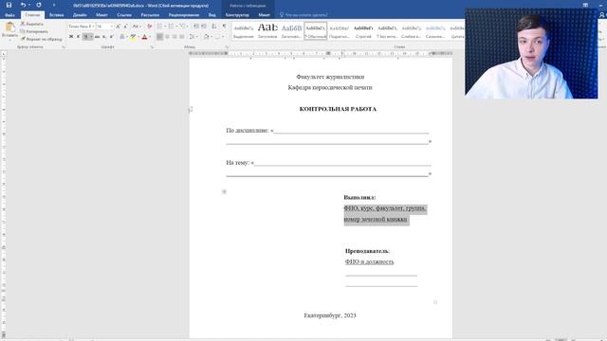Increase paragraph indent
Image resolution: width=607 pixels, height=341 pixels.
204,27
